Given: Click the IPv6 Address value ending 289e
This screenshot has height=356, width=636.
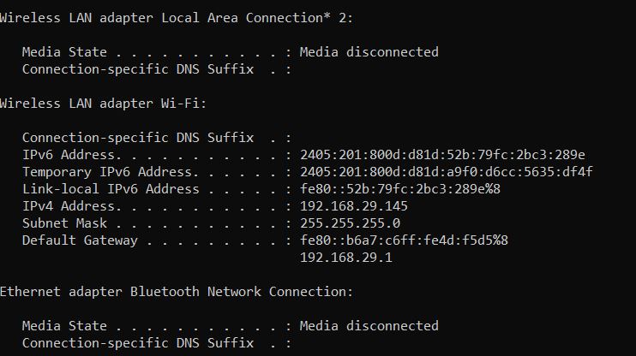Looking at the screenshot, I should 442,155.
